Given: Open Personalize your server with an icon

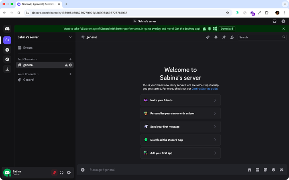Looking at the screenshot, I should (x=181, y=114).
